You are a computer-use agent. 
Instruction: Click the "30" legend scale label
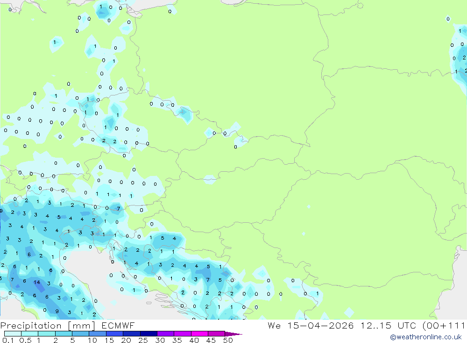tap(160, 340)
